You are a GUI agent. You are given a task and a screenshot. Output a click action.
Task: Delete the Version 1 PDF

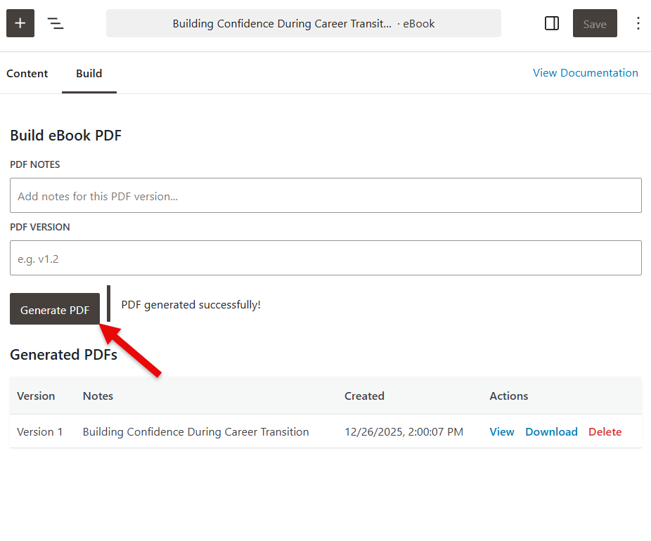pos(605,431)
